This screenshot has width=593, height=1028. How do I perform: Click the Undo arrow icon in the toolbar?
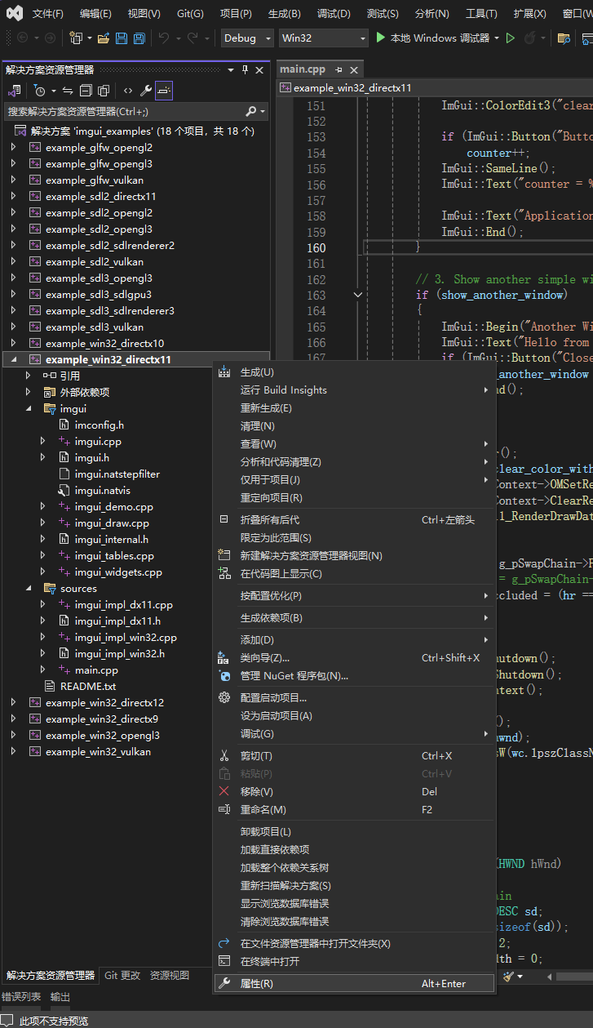pos(164,38)
